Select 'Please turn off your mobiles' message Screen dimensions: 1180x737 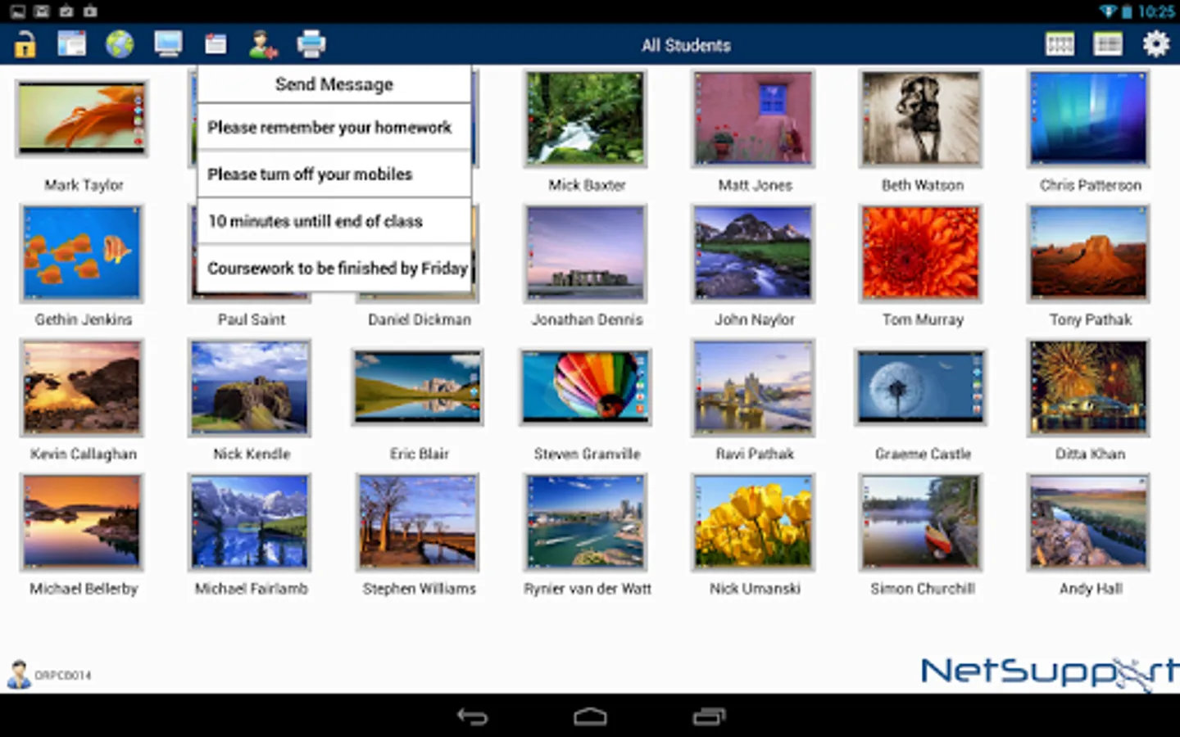334,174
